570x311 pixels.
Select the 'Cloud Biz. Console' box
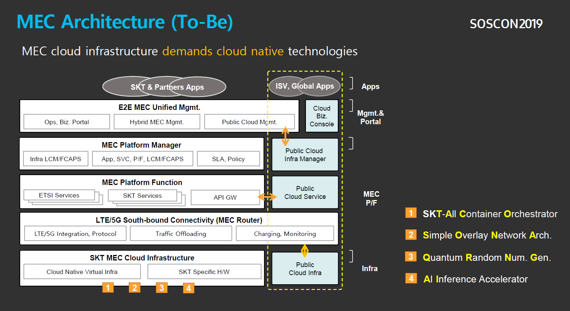click(x=322, y=116)
